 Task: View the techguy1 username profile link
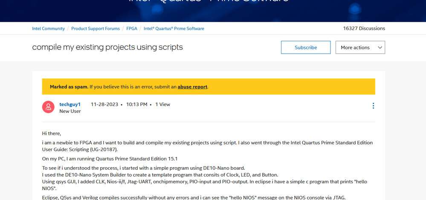point(70,104)
